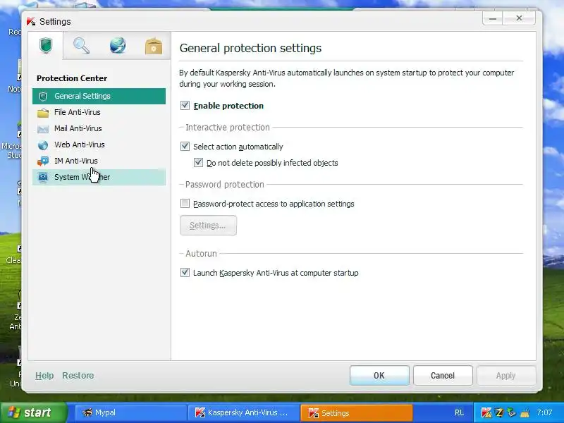Select General Settings in the sidebar

pyautogui.click(x=99, y=96)
